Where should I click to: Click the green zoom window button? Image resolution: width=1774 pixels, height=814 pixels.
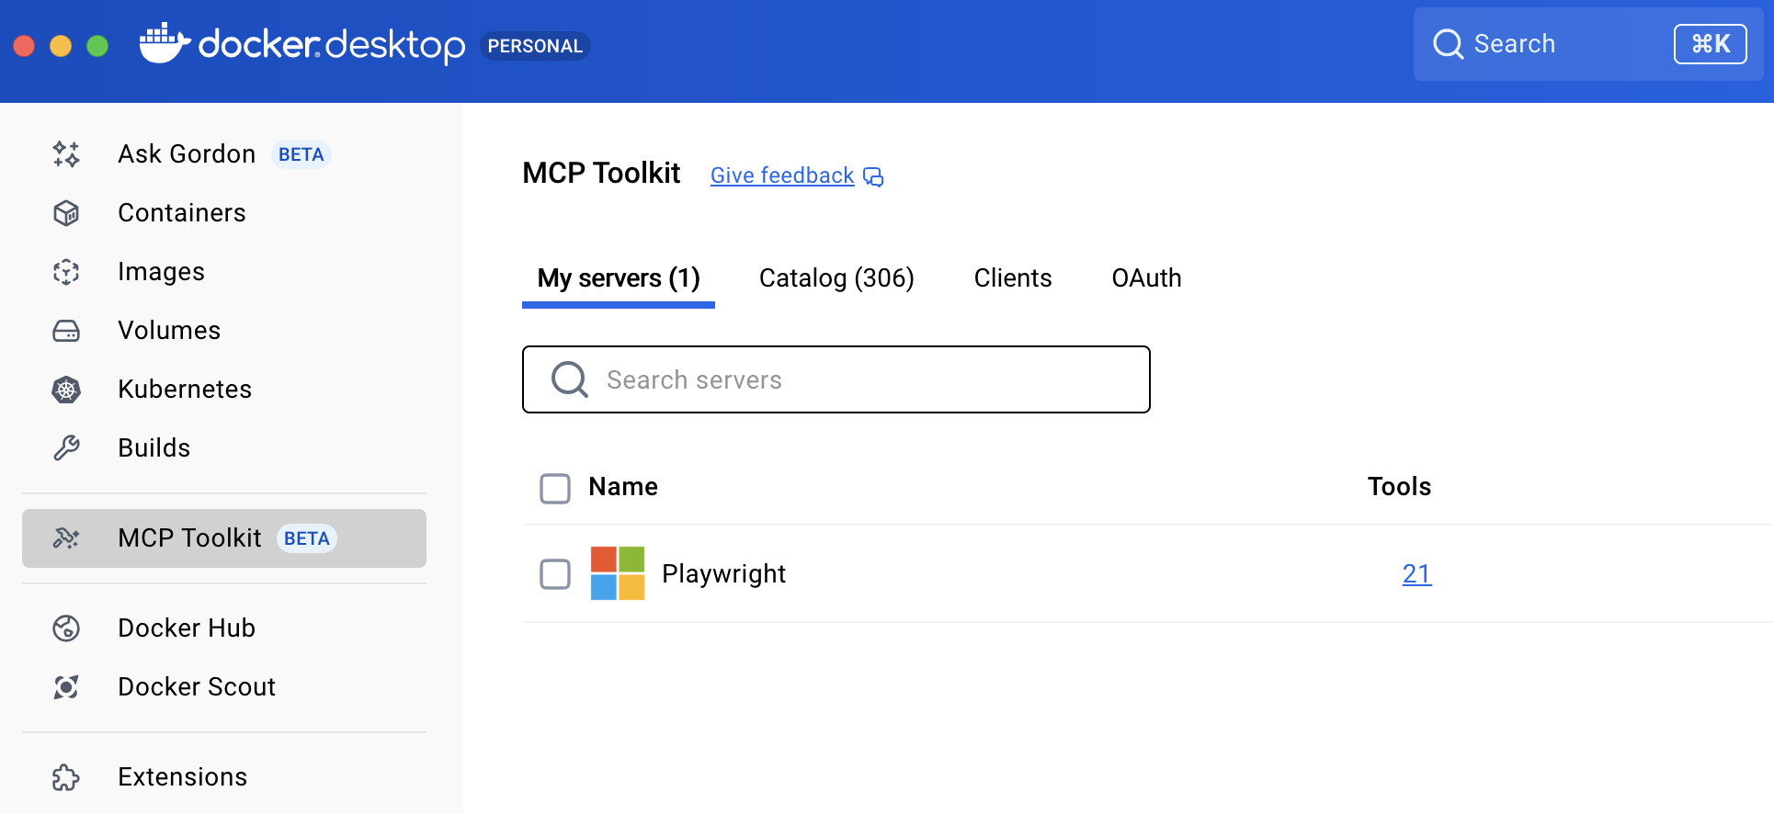pyautogui.click(x=97, y=45)
